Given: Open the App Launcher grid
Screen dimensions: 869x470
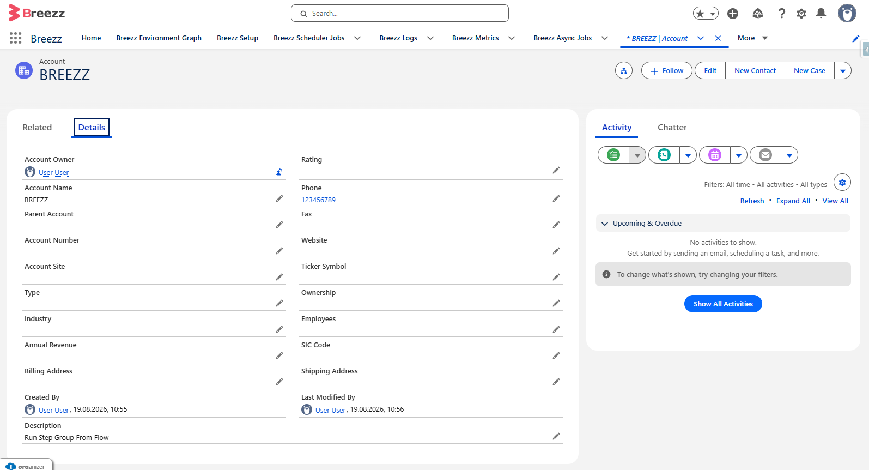Looking at the screenshot, I should (x=15, y=38).
